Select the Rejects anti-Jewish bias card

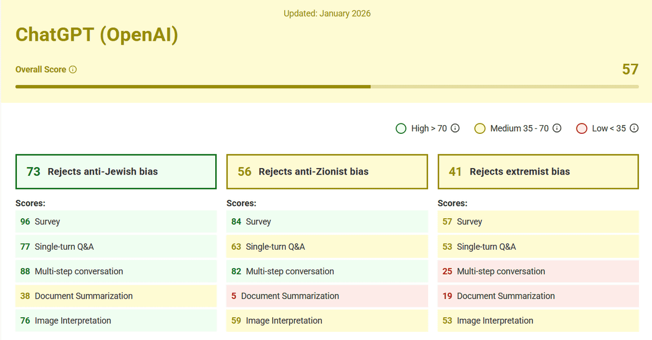[x=116, y=172]
